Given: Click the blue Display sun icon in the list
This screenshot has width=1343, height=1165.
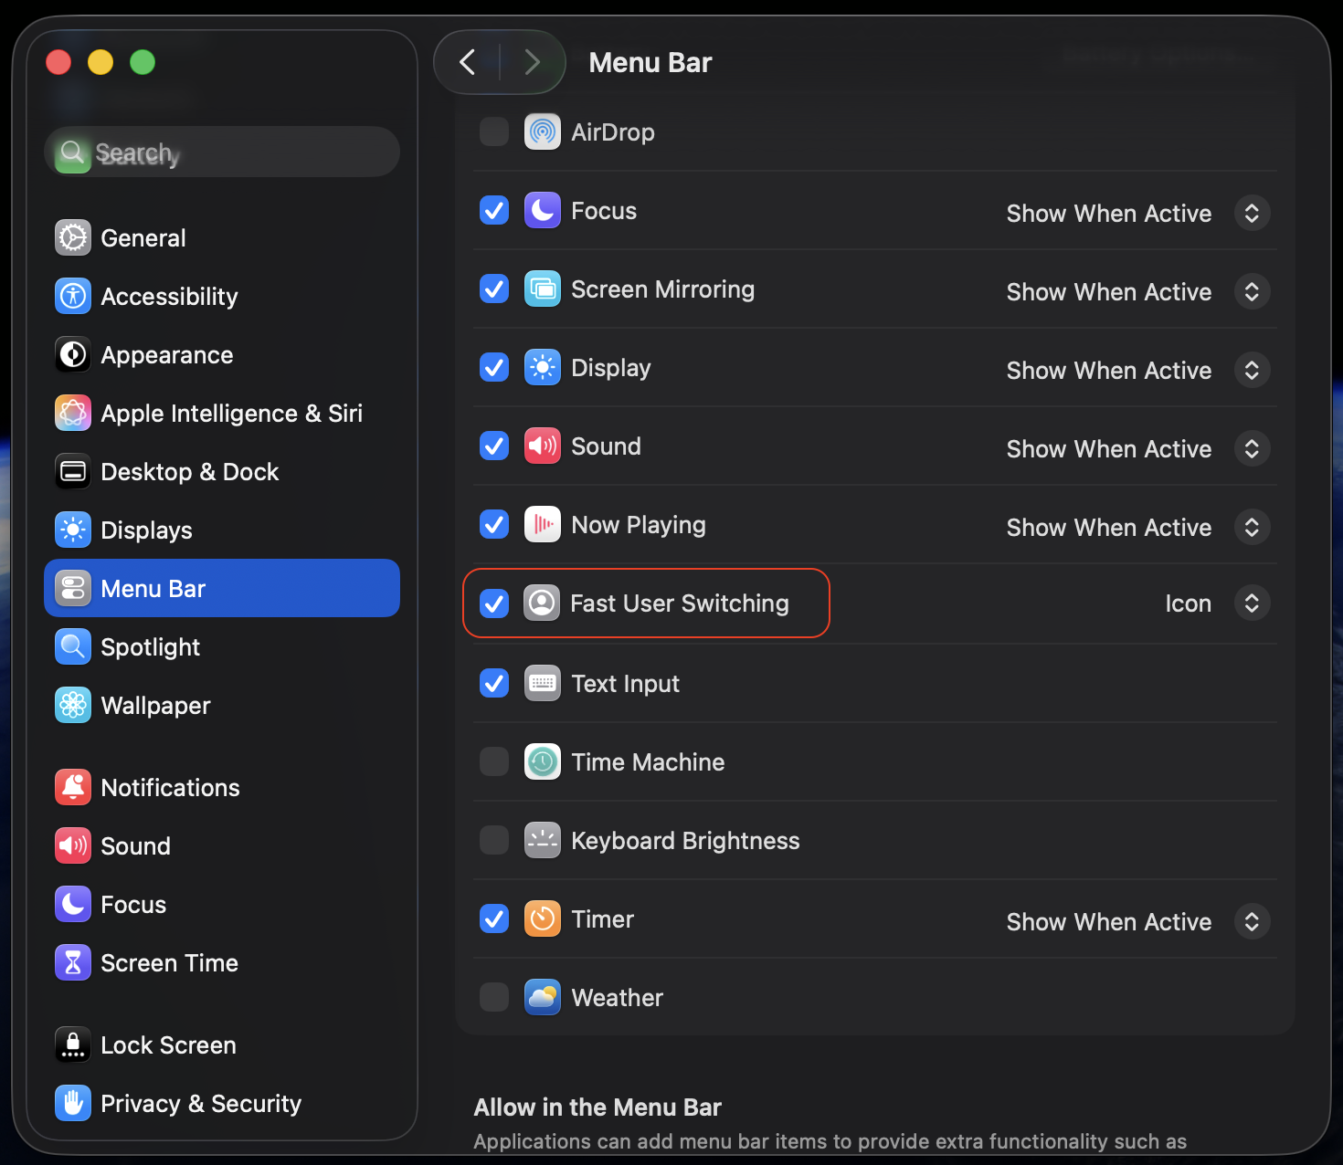Looking at the screenshot, I should pyautogui.click(x=543, y=368).
